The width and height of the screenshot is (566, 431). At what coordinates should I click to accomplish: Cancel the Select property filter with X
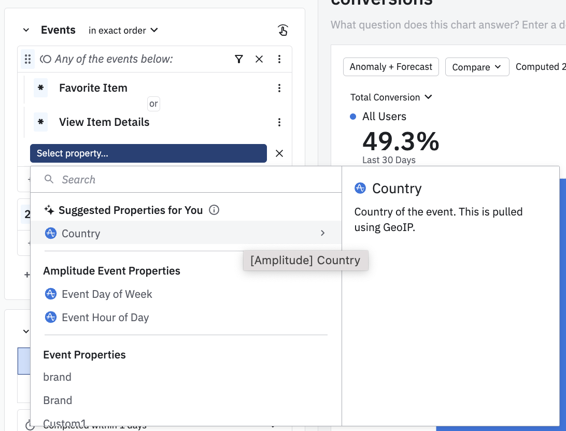(x=279, y=153)
